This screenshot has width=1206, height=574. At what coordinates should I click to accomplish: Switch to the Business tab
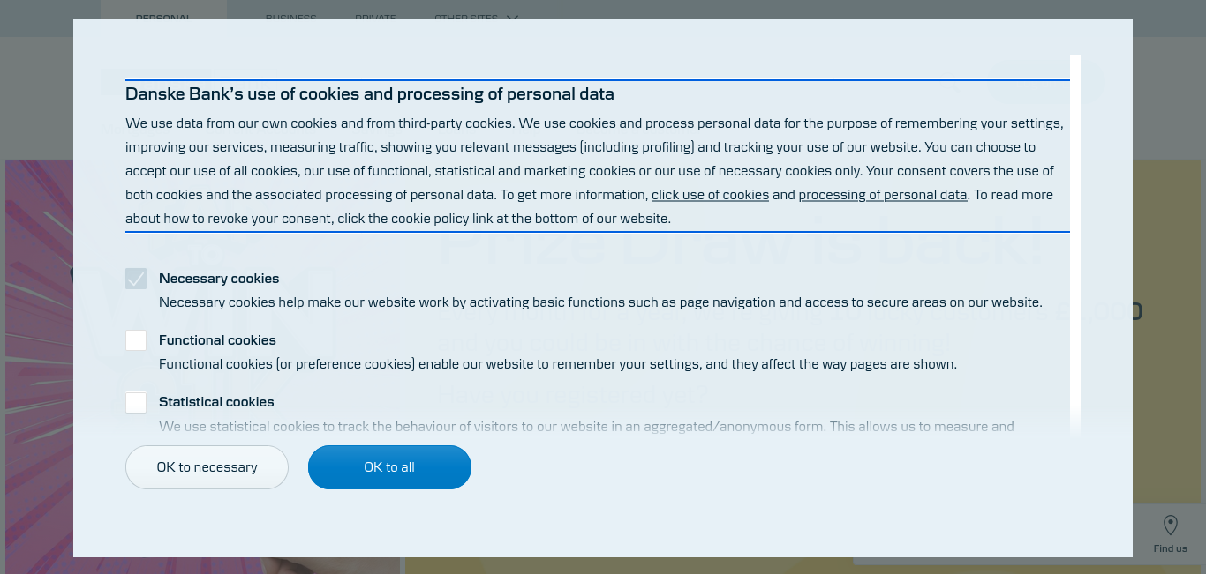tap(290, 18)
